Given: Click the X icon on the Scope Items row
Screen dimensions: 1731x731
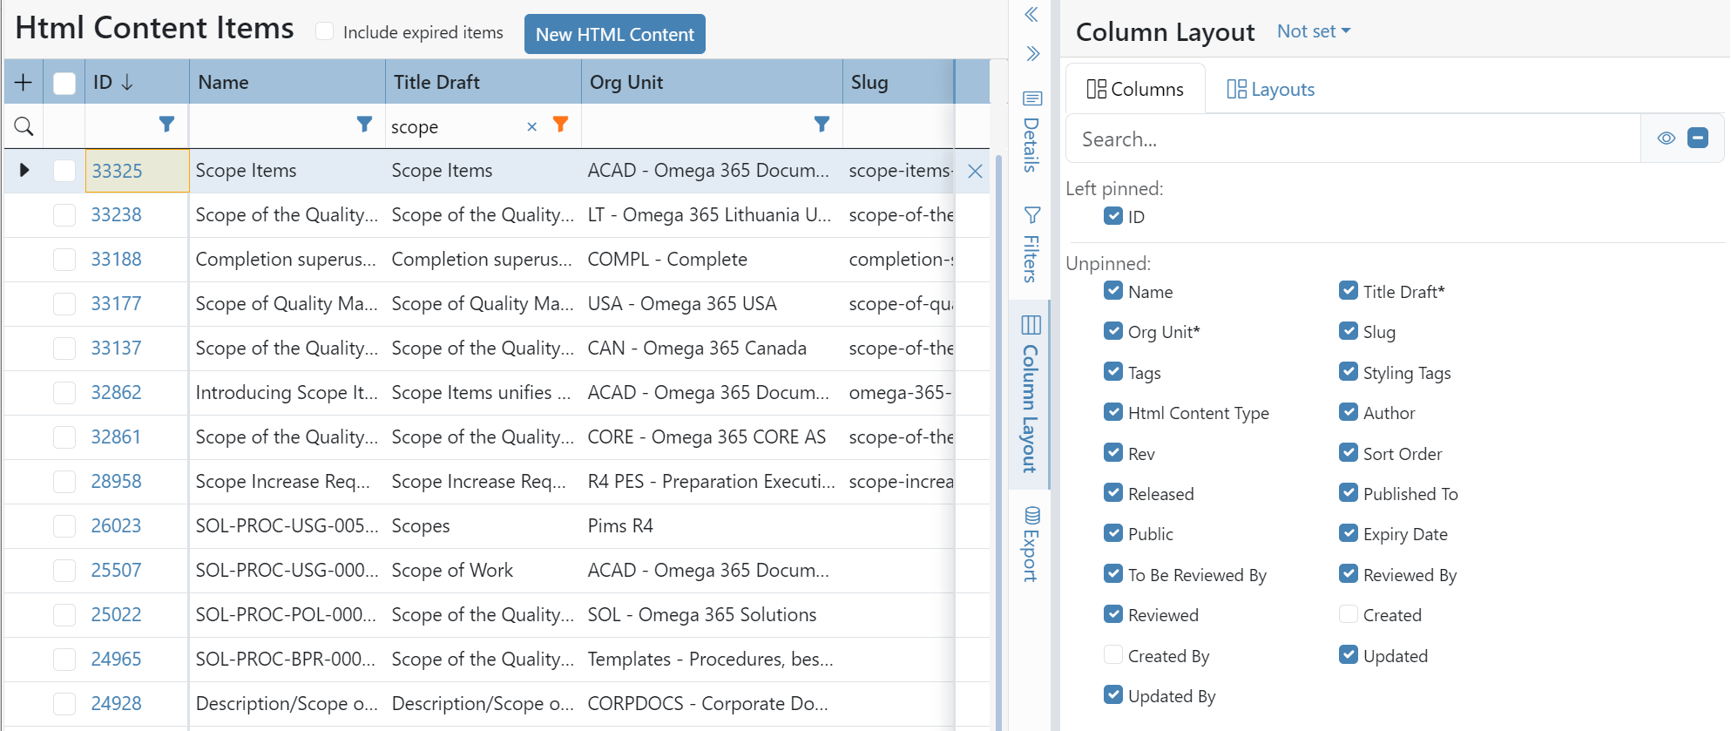Looking at the screenshot, I should (x=975, y=172).
